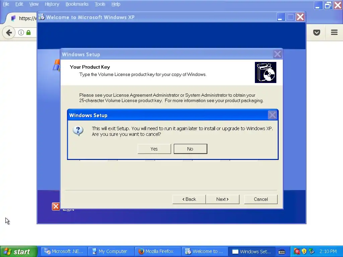
Task: Click the question mark icon in the dialog
Action: point(78,131)
